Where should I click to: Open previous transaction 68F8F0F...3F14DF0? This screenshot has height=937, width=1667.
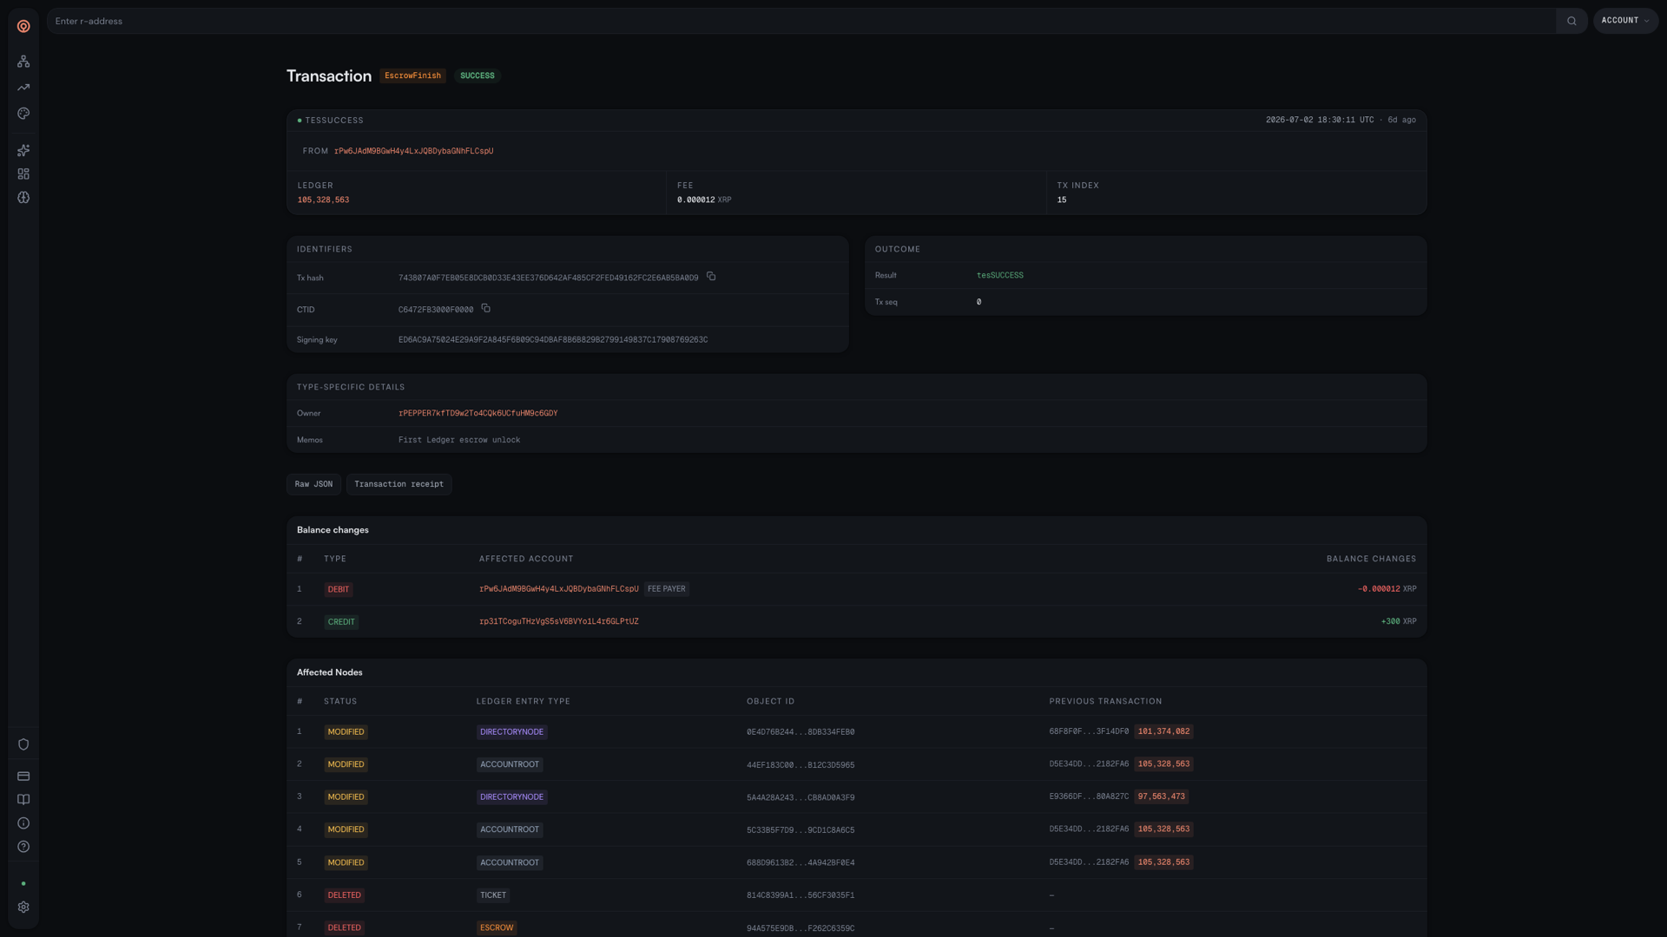pos(1089,732)
